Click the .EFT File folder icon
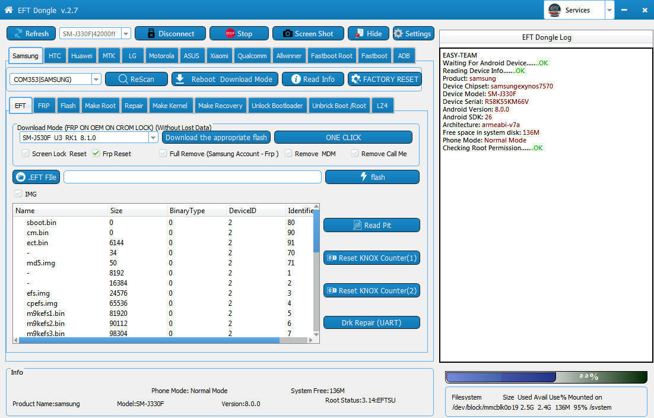The height and width of the screenshot is (418, 654). [20, 177]
